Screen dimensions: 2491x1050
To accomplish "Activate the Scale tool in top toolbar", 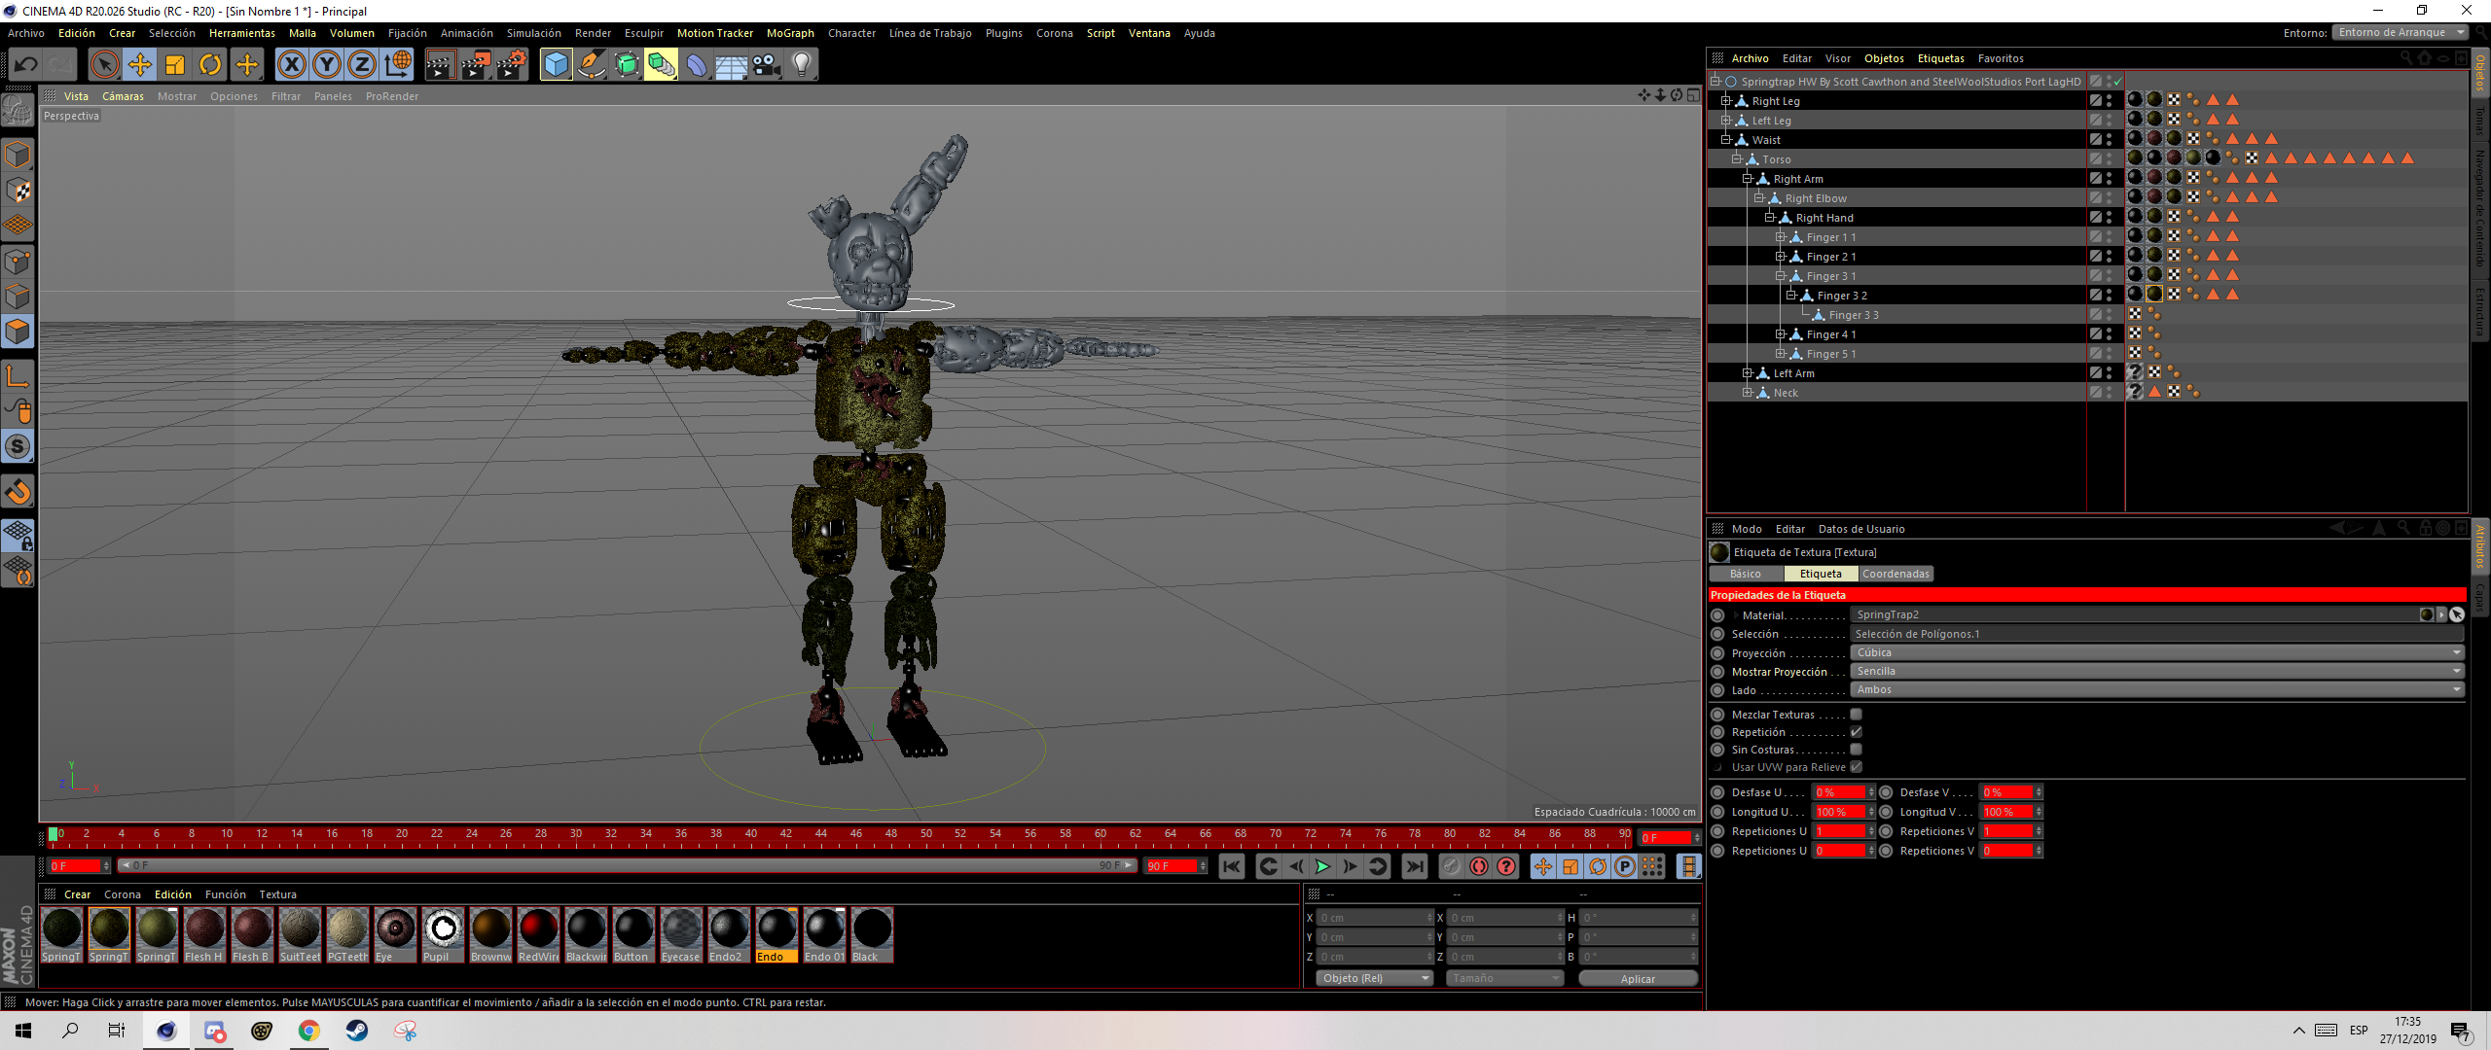I will point(175,65).
